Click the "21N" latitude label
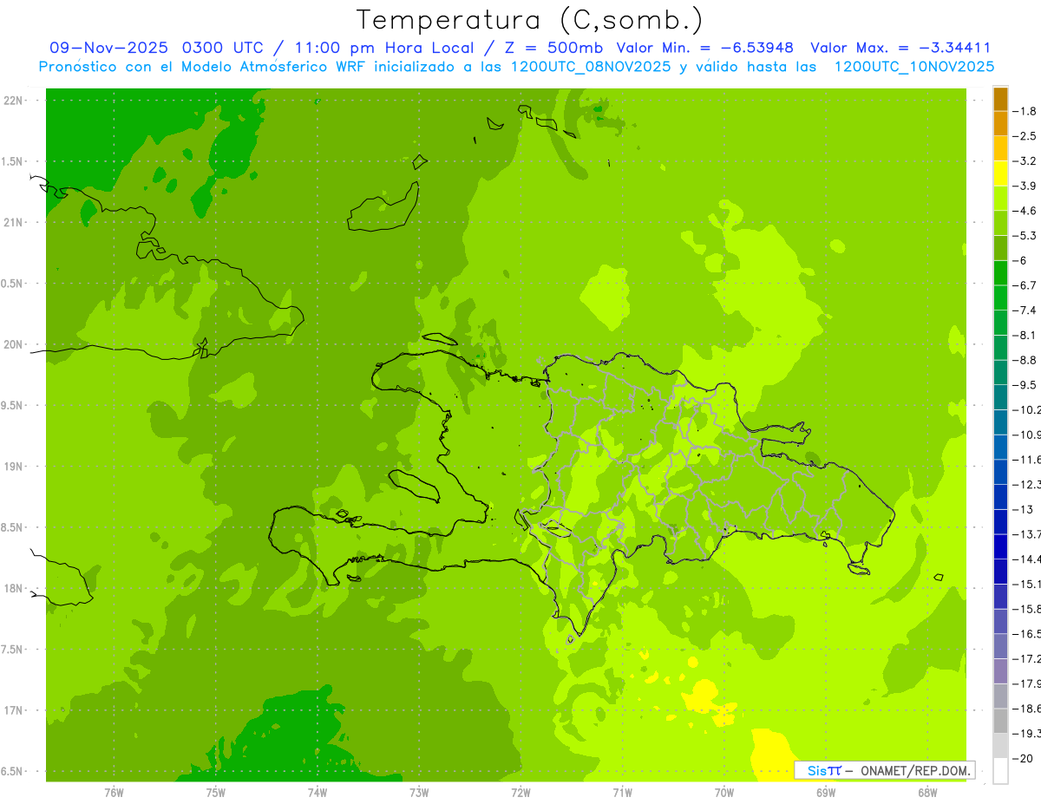1041x804 pixels. click(x=14, y=222)
